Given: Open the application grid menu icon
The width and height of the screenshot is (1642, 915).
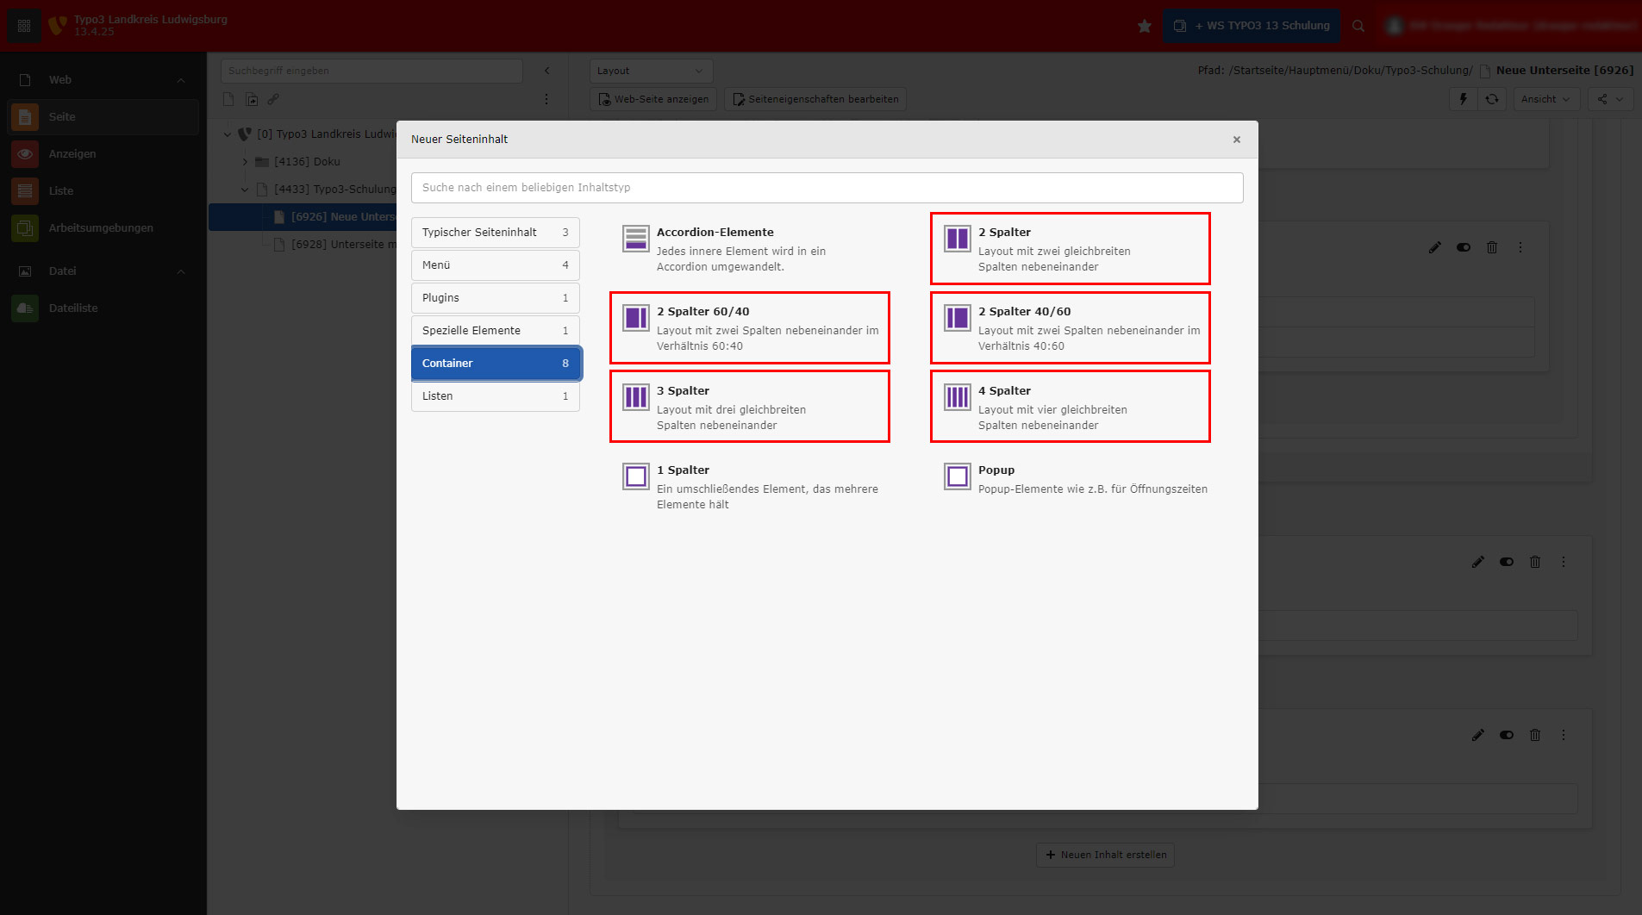Looking at the screenshot, I should coord(24,26).
